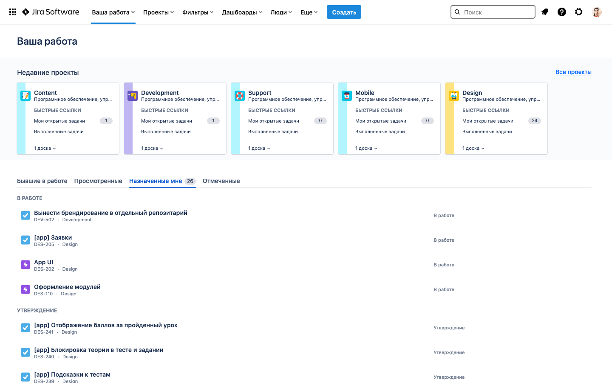The height and width of the screenshot is (383, 612).
Task: Click the Support project lifebuoy icon
Action: (240, 96)
